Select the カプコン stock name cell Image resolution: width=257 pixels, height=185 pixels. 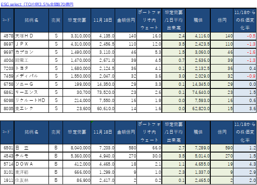(x=31, y=52)
